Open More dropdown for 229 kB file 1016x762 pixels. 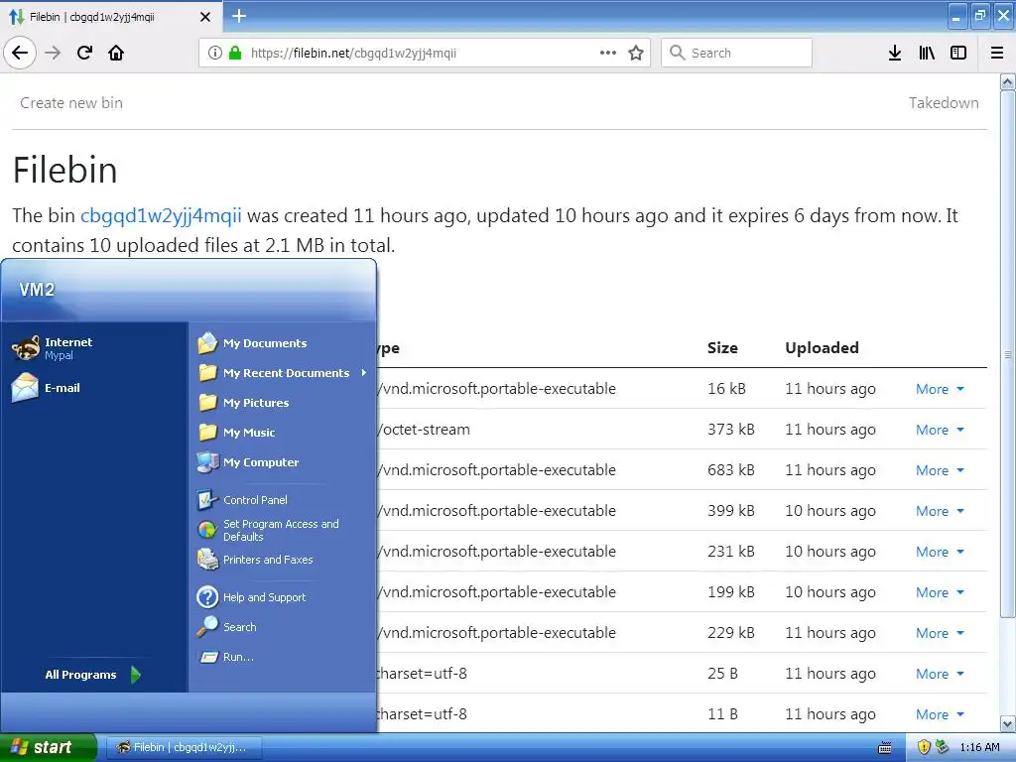tap(940, 633)
